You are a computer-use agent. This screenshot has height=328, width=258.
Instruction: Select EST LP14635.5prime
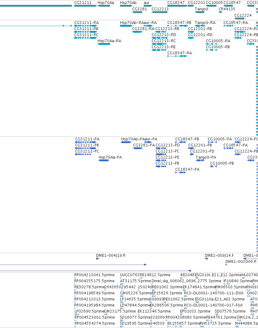[135, 299]
